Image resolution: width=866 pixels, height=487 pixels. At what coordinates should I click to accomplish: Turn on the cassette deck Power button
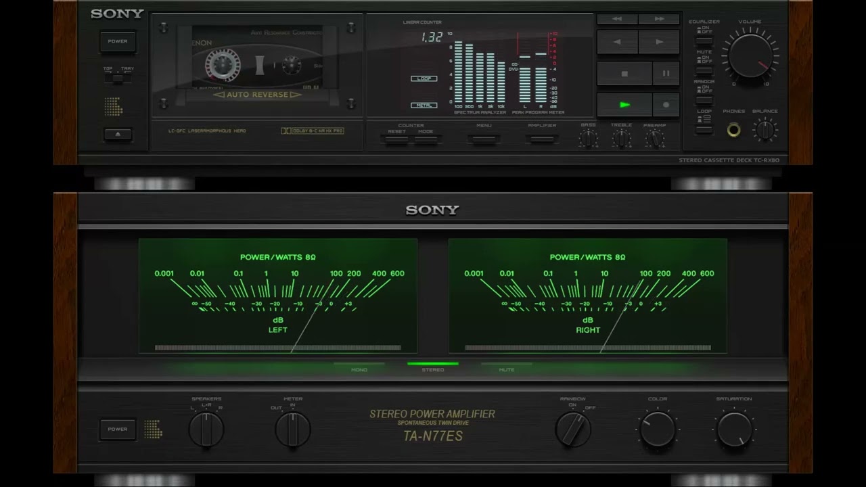coord(117,41)
